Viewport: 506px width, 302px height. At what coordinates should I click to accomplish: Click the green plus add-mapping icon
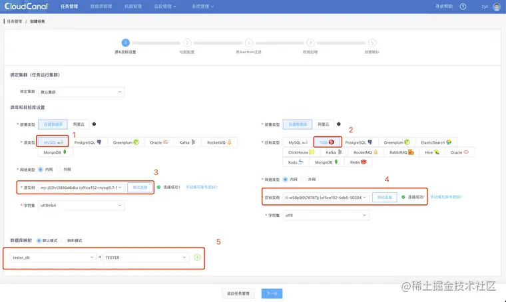[x=198, y=257]
